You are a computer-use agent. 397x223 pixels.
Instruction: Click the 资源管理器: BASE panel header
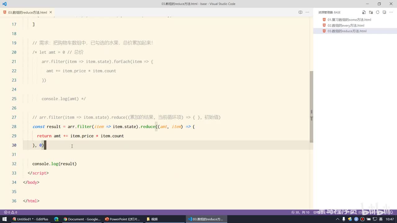pos(329,12)
